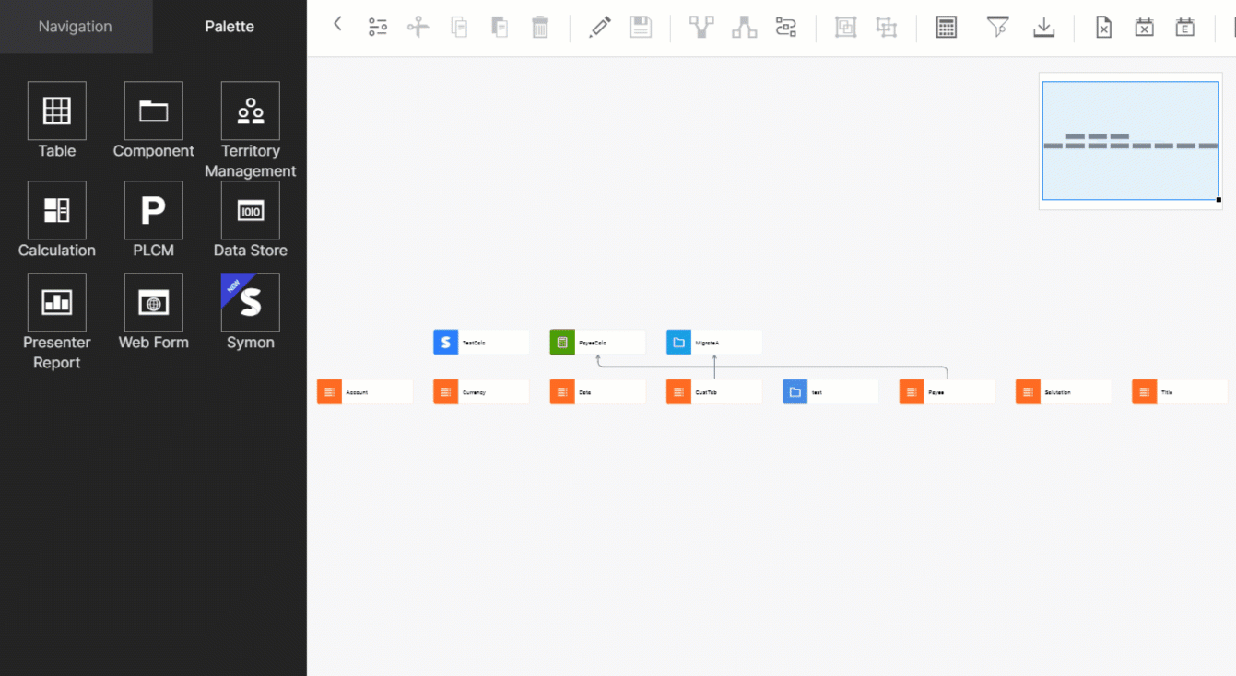Image resolution: width=1236 pixels, height=676 pixels.
Task: Click the minimap overview thumbnail
Action: [1130, 140]
